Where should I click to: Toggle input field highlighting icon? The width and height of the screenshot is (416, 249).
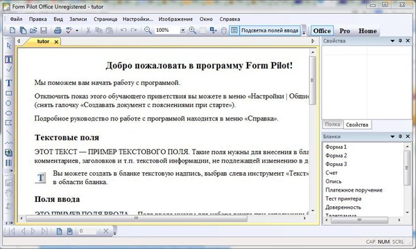coord(234,30)
